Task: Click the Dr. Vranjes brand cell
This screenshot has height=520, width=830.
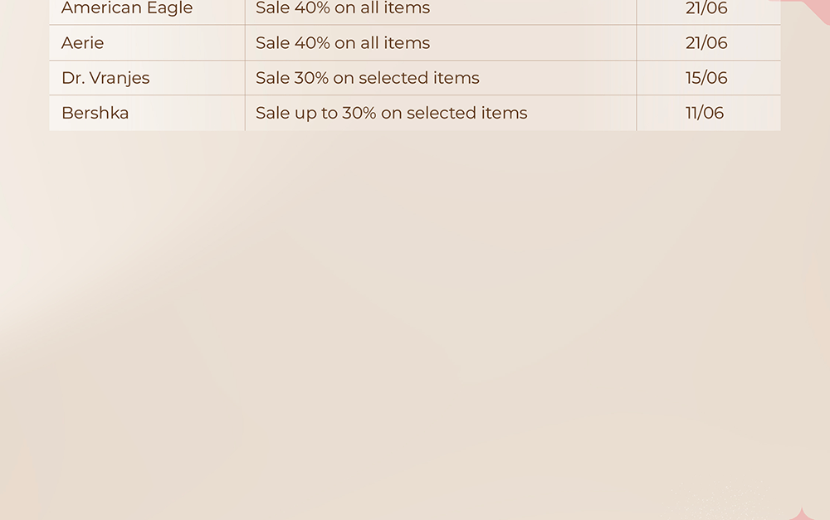Action: [x=147, y=78]
